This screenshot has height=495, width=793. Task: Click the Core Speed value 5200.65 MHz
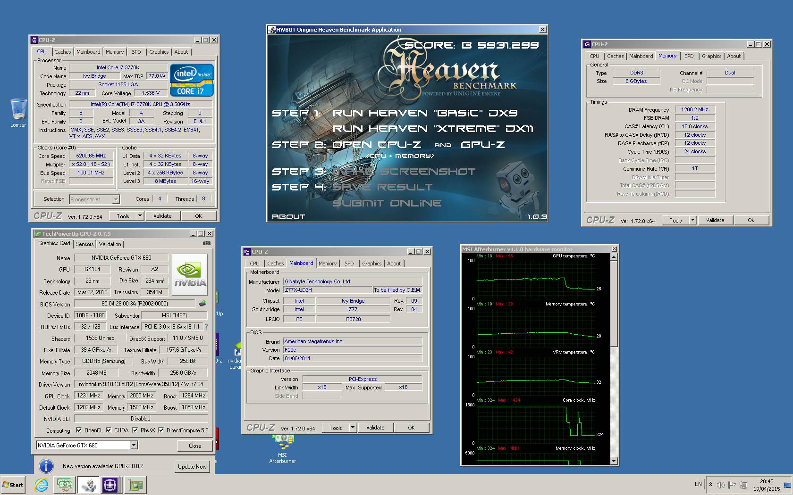click(x=91, y=156)
